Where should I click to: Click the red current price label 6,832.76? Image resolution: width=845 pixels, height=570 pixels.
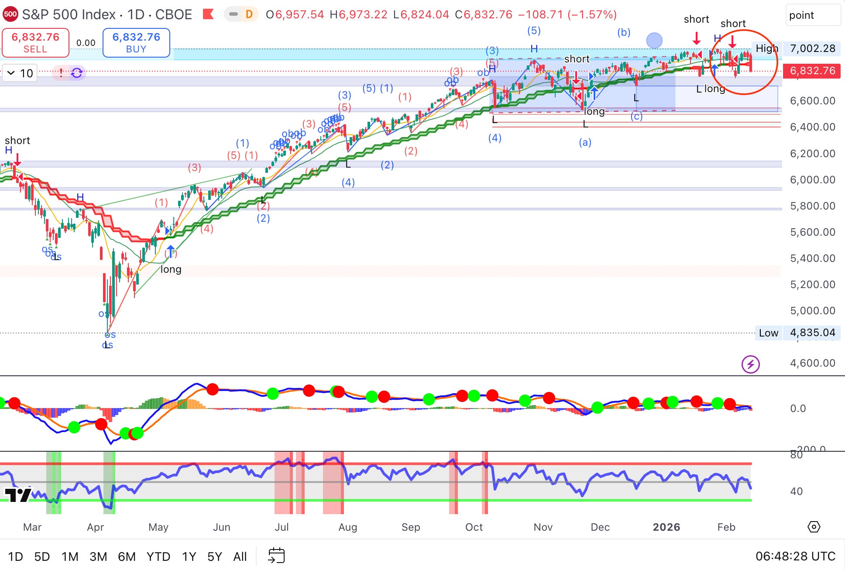[x=812, y=71]
